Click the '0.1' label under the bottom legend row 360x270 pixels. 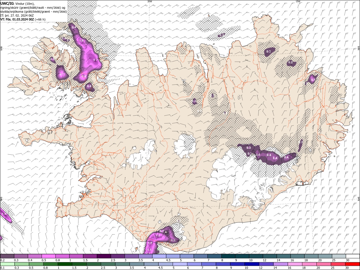tap(2, 268)
